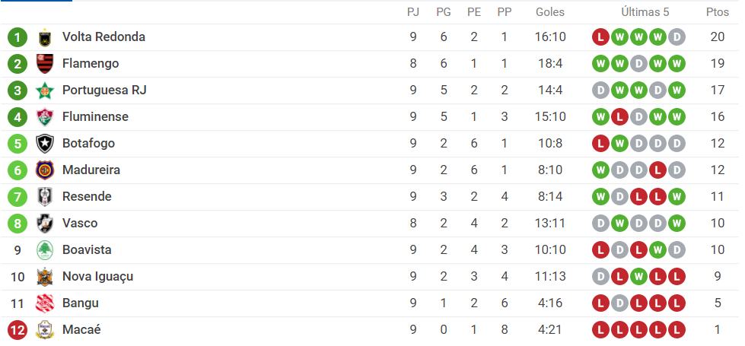Click the Madureira club crest
The height and width of the screenshot is (346, 745).
pos(45,170)
